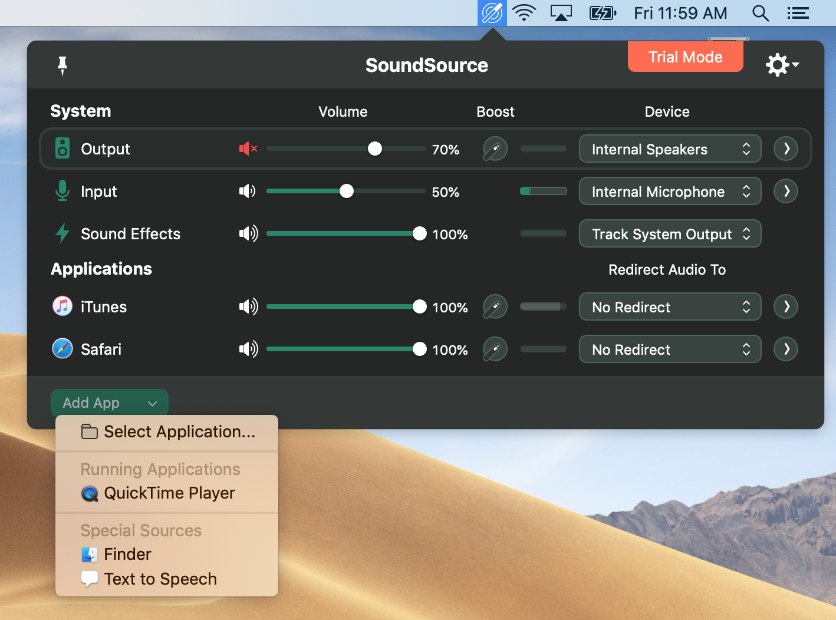Image resolution: width=836 pixels, height=620 pixels.
Task: Click the iTunes level meter
Action: click(544, 306)
